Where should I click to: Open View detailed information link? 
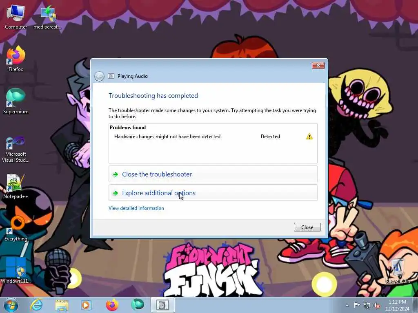[136, 208]
